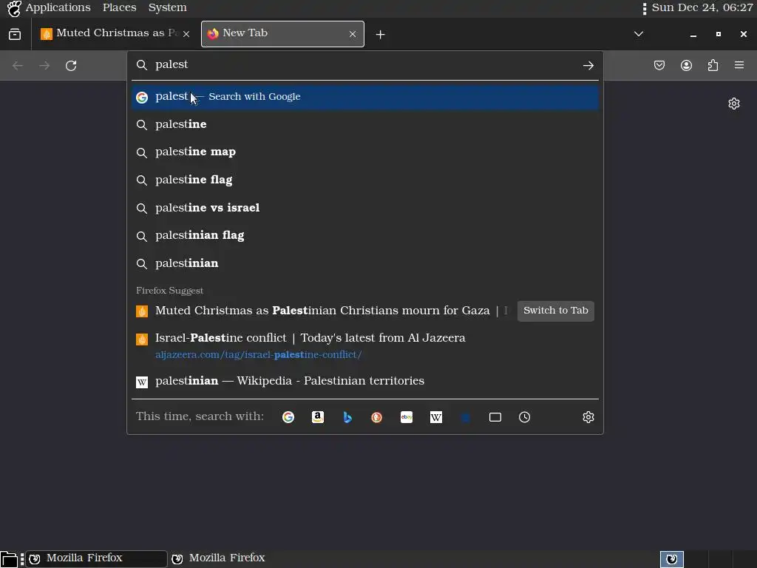Viewport: 757px width, 568px height.
Task: Open the System menu
Action: pos(167,7)
